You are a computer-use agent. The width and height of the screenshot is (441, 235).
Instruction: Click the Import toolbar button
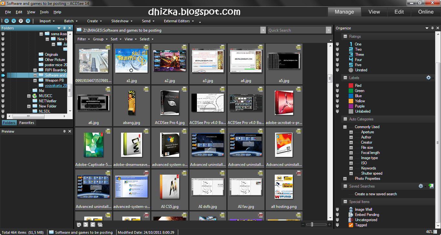click(47, 21)
